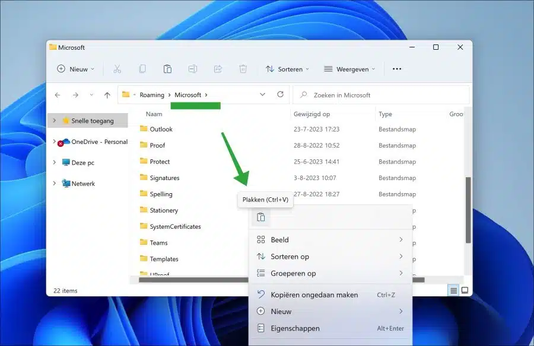The width and height of the screenshot is (534, 346).
Task: Click the Netwerk icon in sidebar
Action: [x=66, y=184]
